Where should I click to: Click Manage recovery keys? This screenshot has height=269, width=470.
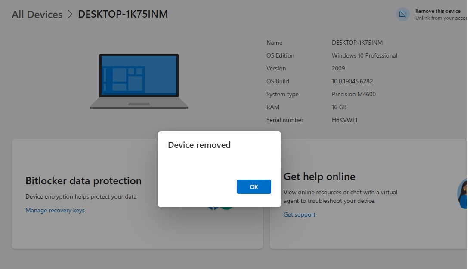(x=55, y=210)
